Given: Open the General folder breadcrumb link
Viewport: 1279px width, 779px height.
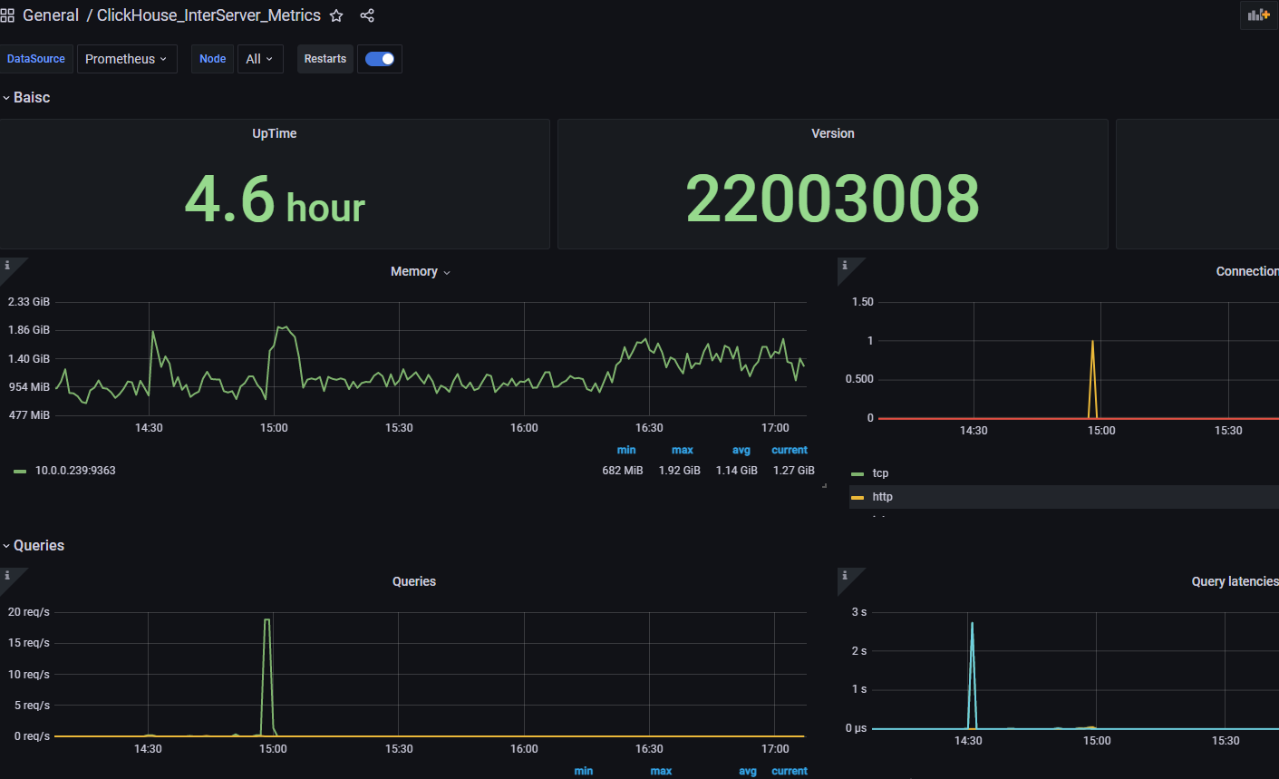Looking at the screenshot, I should [x=51, y=15].
